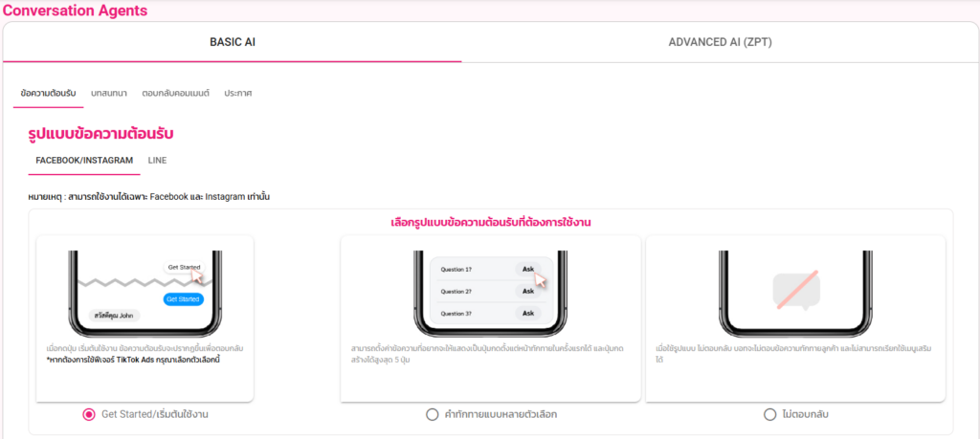The image size is (980, 439).
Task: Click the Conversation Agents page heading
Action: 77,11
